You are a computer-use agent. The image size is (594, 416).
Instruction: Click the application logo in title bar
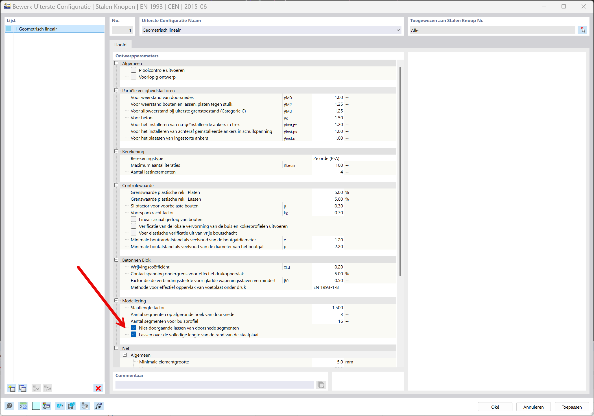pos(7,6)
